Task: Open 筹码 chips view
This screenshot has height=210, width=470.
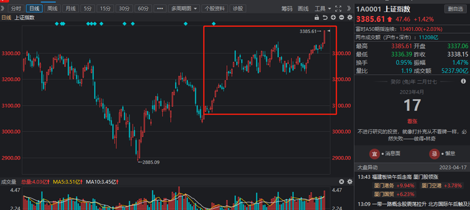Action: point(287,9)
